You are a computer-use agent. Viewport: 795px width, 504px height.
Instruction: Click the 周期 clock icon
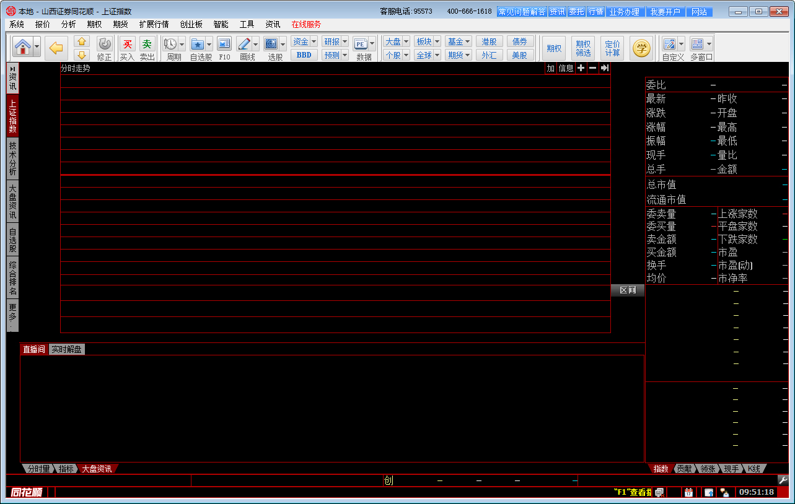click(170, 44)
